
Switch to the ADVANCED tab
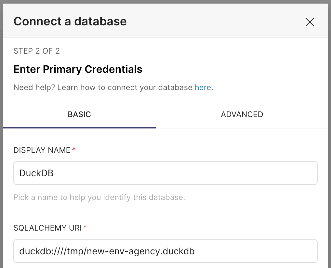(x=242, y=114)
